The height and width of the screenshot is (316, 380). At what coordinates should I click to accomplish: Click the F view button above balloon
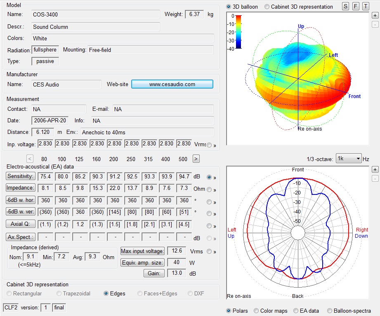tap(356, 7)
